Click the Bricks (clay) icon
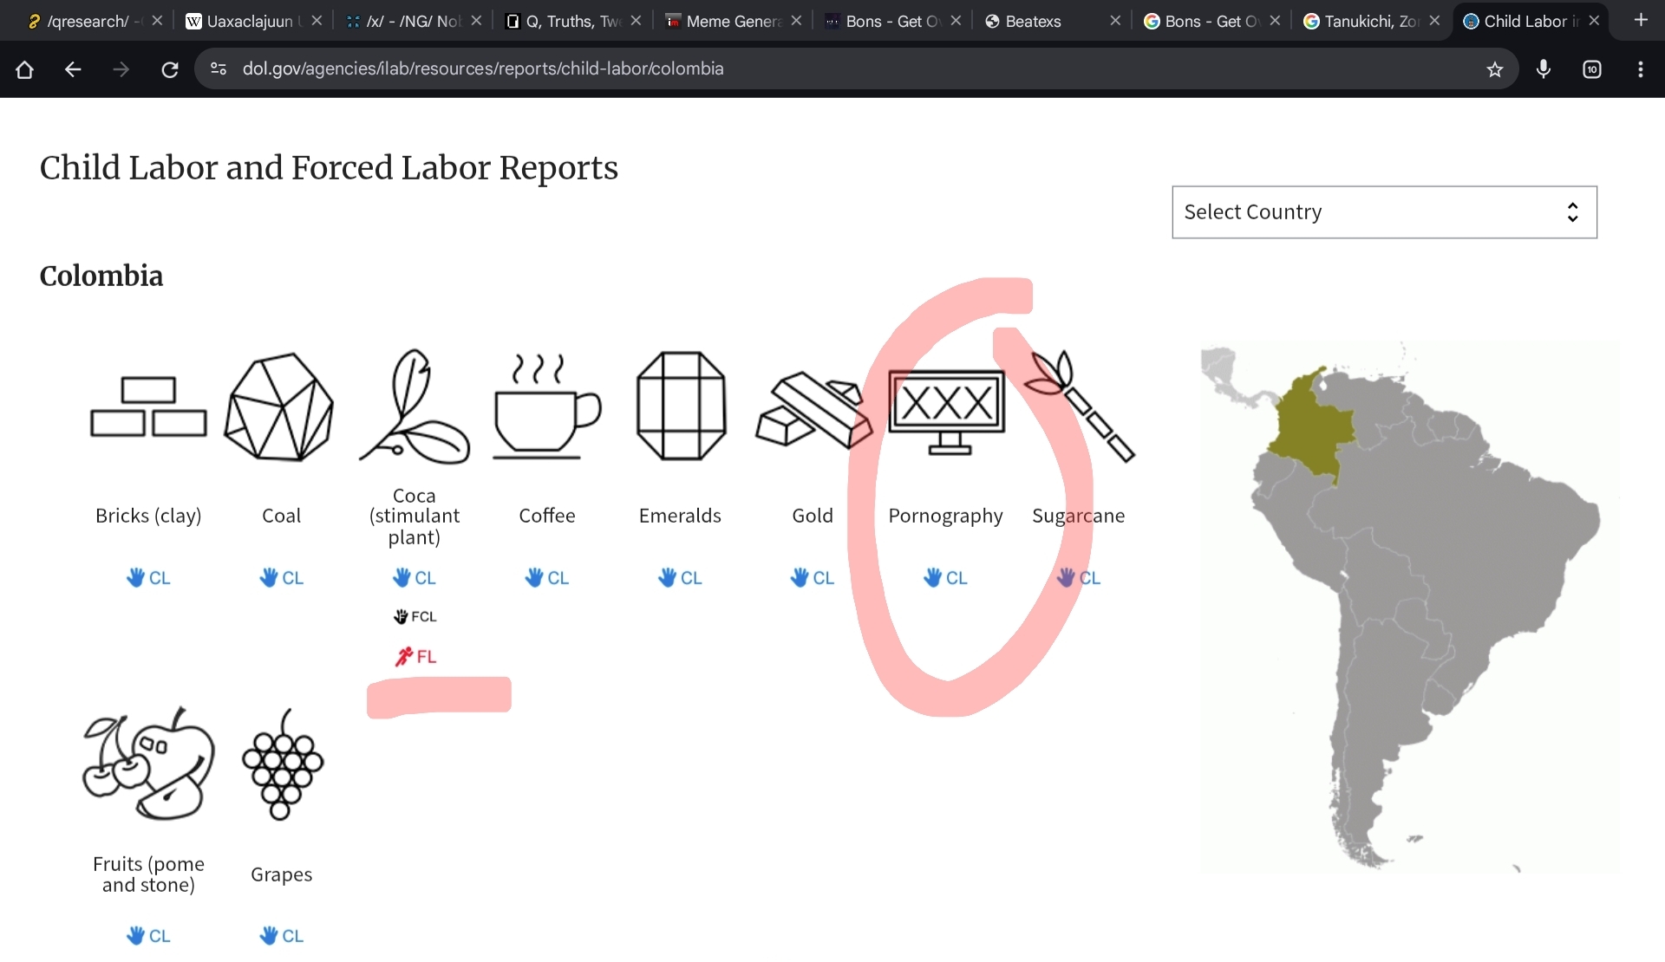1665x962 pixels. [x=148, y=406]
